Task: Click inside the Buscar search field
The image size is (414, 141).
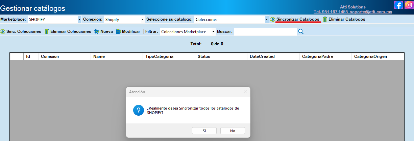Action: (265, 31)
